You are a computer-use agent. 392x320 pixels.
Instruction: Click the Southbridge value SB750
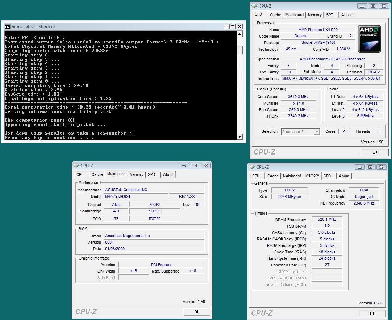154,211
